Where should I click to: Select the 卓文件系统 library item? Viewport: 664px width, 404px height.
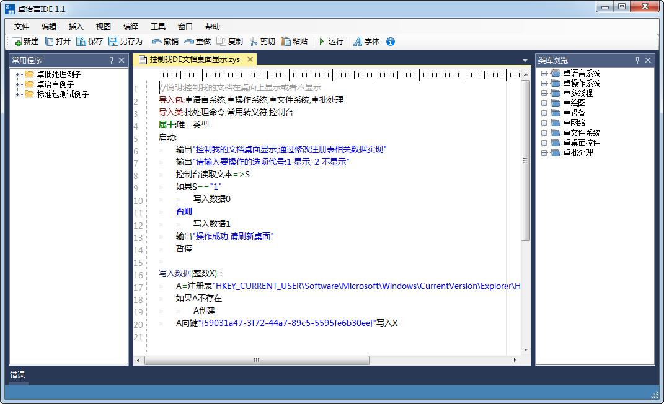[x=582, y=133]
